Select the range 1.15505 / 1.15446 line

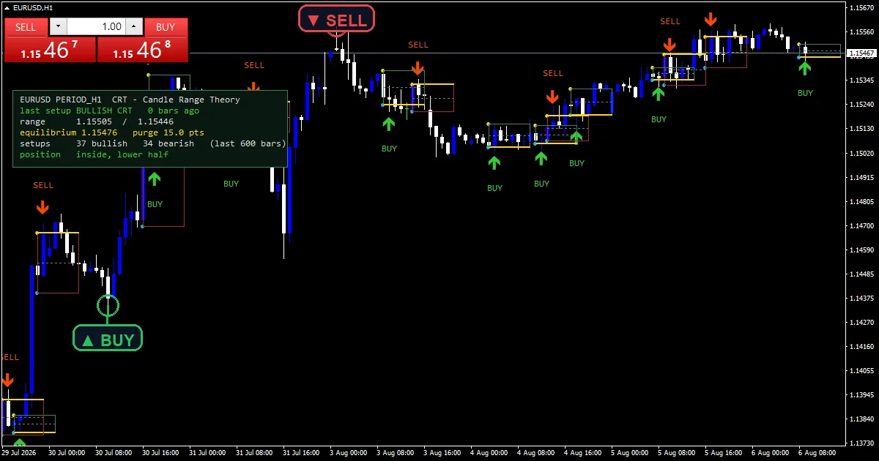pyautogui.click(x=97, y=121)
